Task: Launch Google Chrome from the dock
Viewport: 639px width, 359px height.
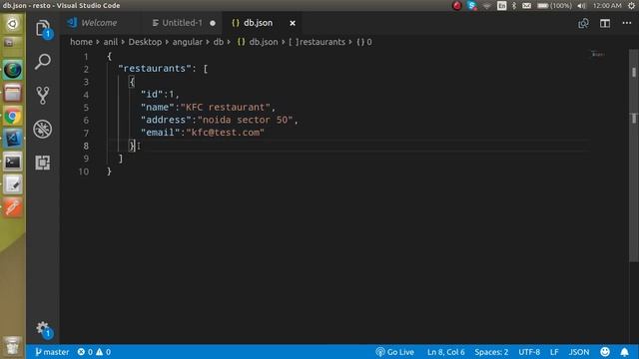Action: point(13,117)
